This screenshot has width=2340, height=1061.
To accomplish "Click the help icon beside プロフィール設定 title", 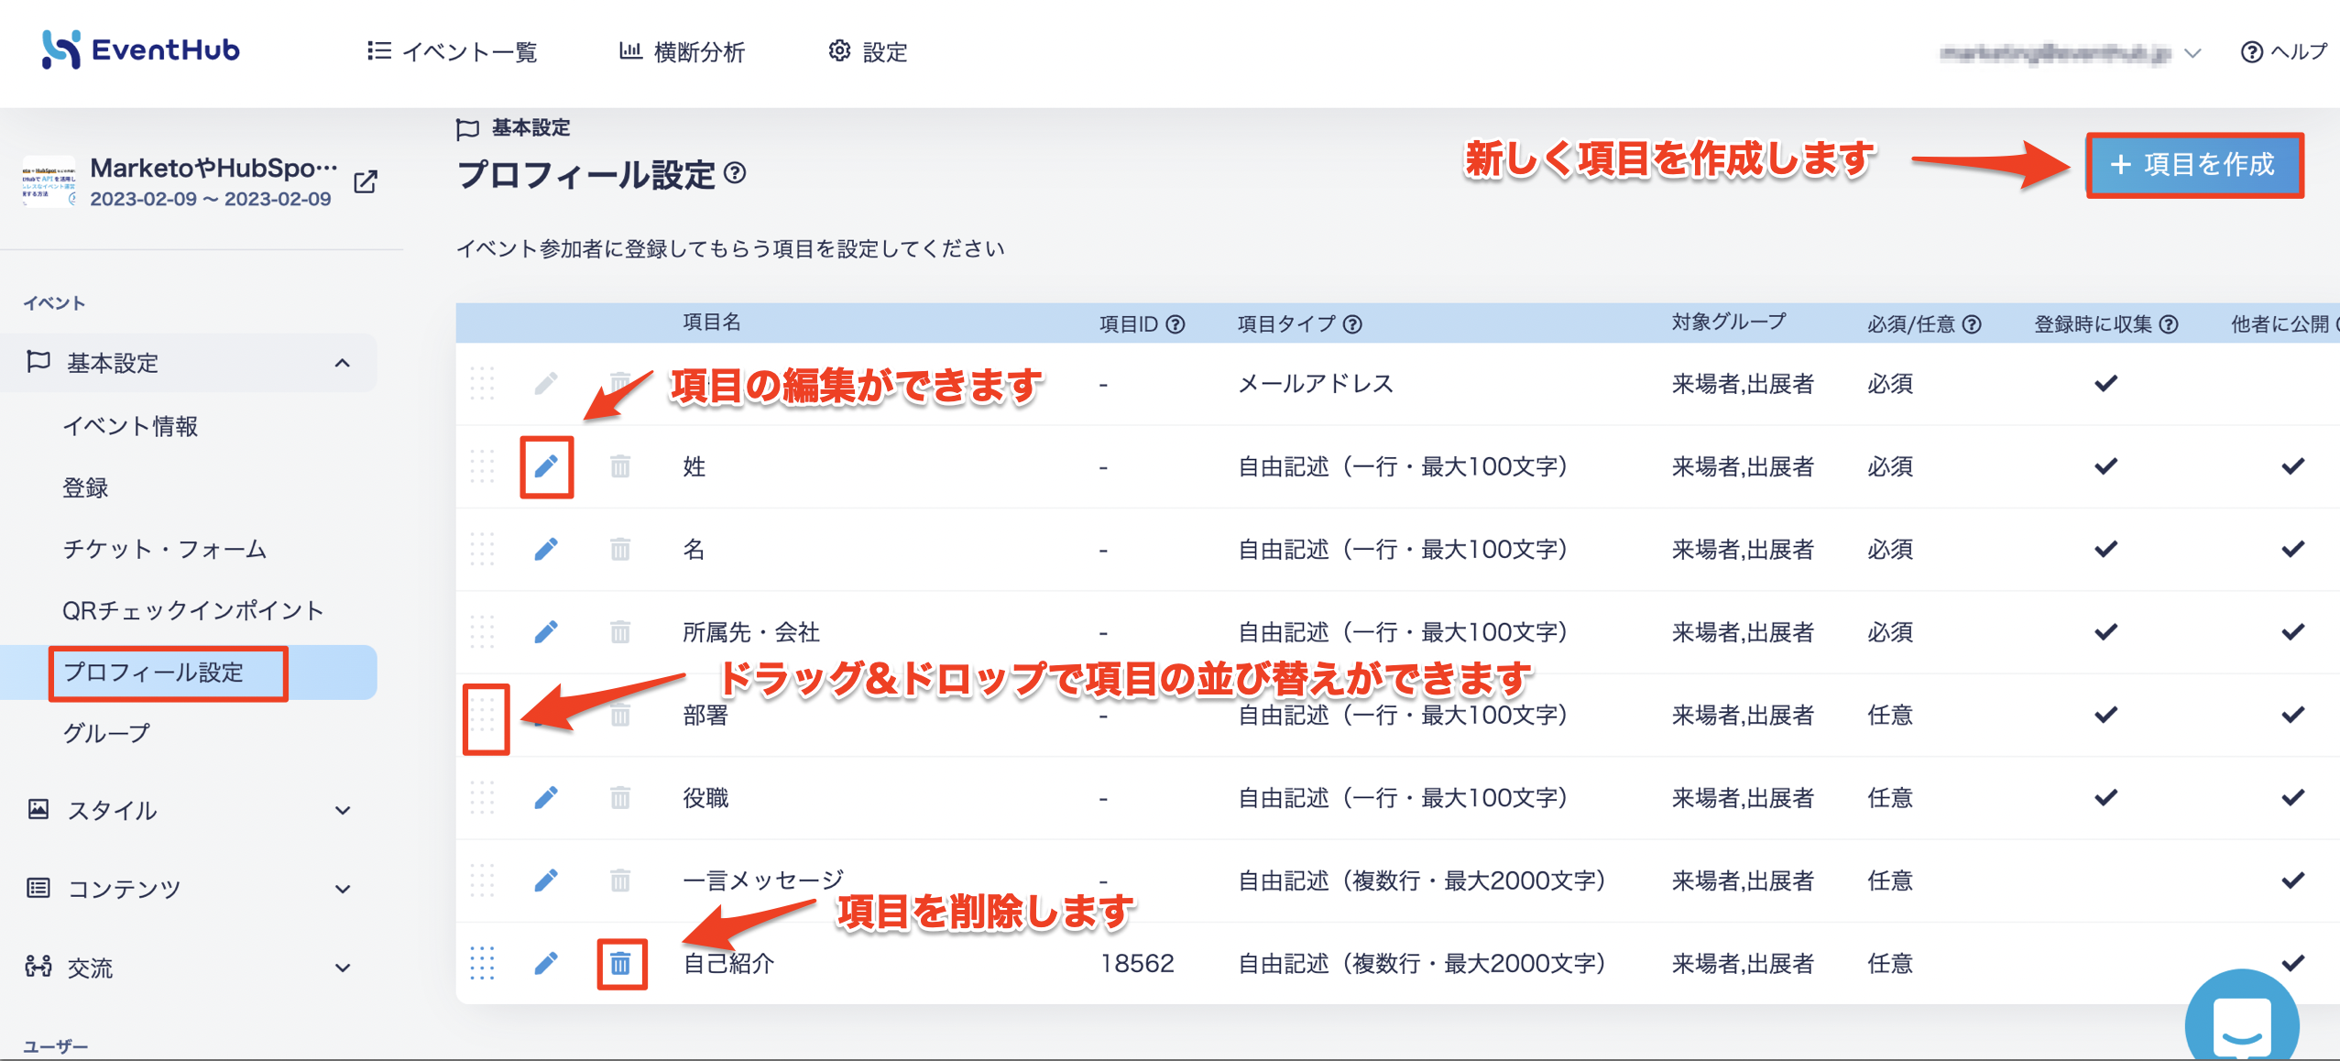I will point(735,172).
